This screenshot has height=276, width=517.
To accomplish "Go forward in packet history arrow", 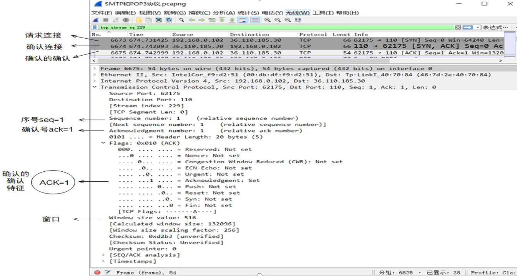I will [x=201, y=20].
